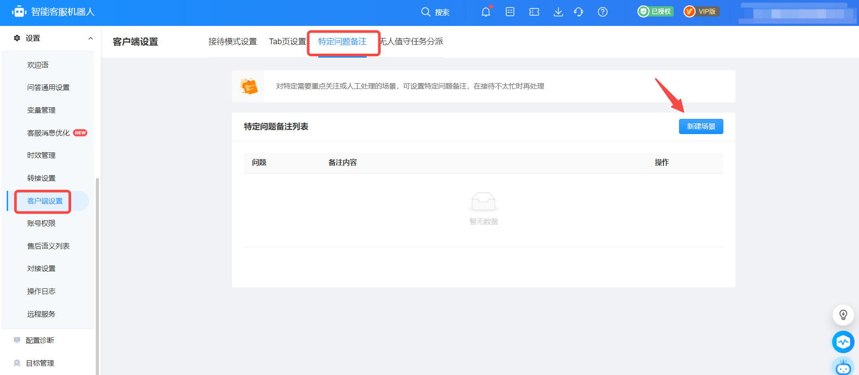Open 客服消息优化 in the sidebar

48,133
